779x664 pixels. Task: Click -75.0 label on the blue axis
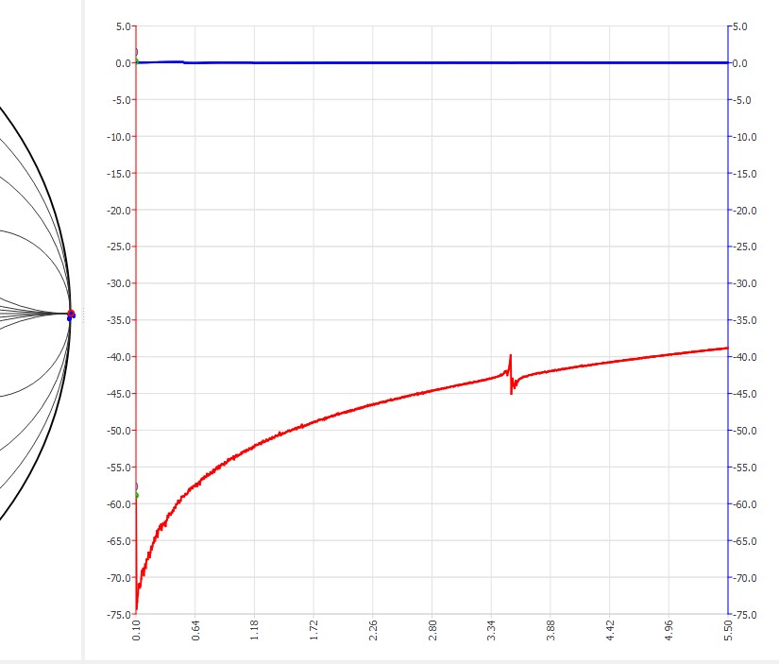click(745, 614)
